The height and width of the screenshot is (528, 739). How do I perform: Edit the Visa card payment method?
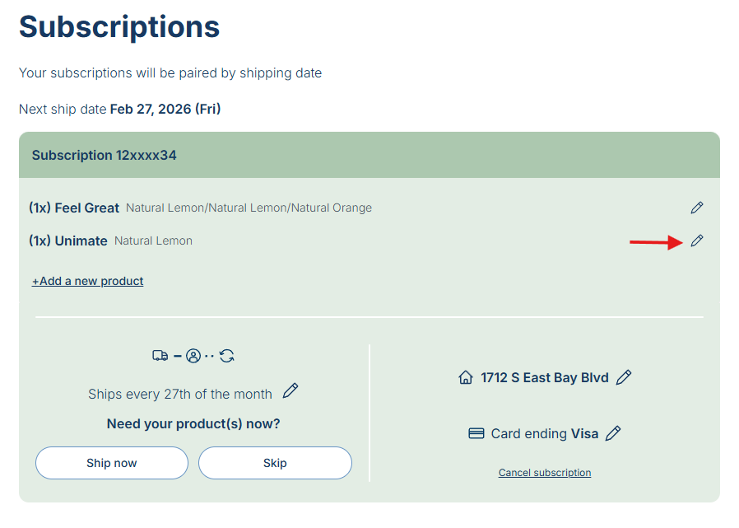coord(613,433)
